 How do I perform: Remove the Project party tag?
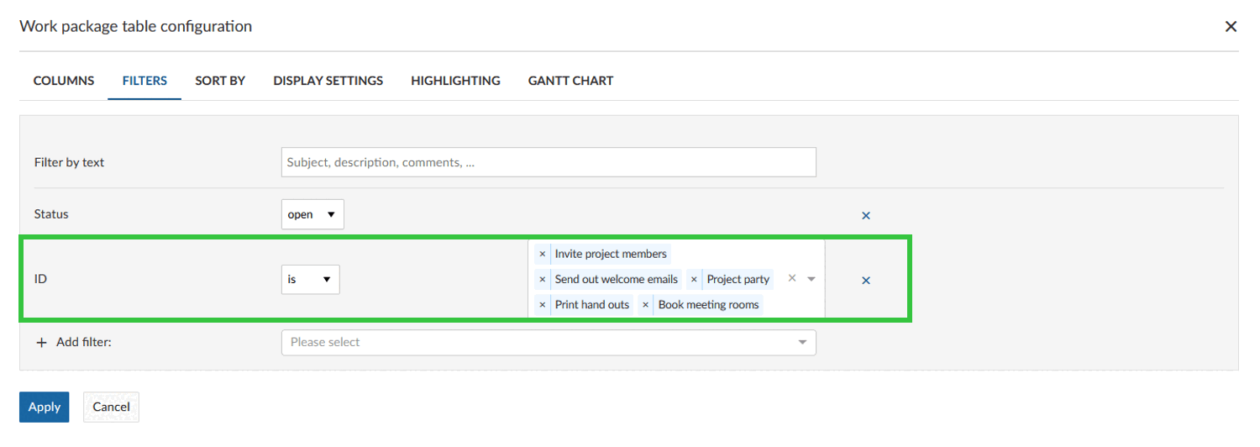coord(694,279)
